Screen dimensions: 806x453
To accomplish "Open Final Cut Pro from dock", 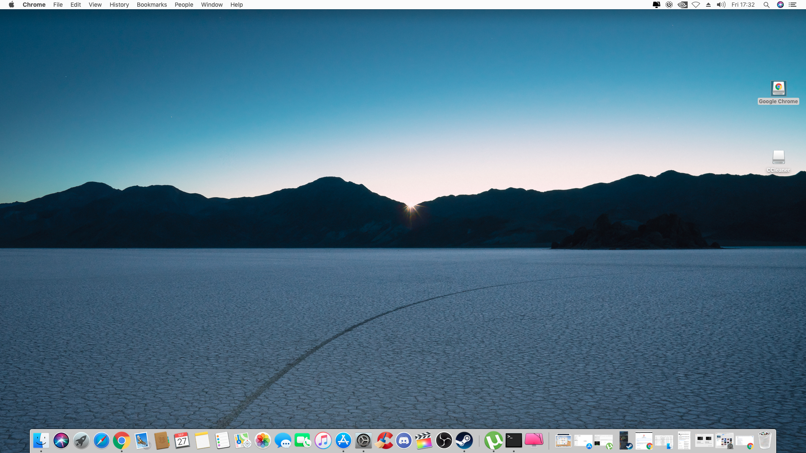I will [x=424, y=441].
